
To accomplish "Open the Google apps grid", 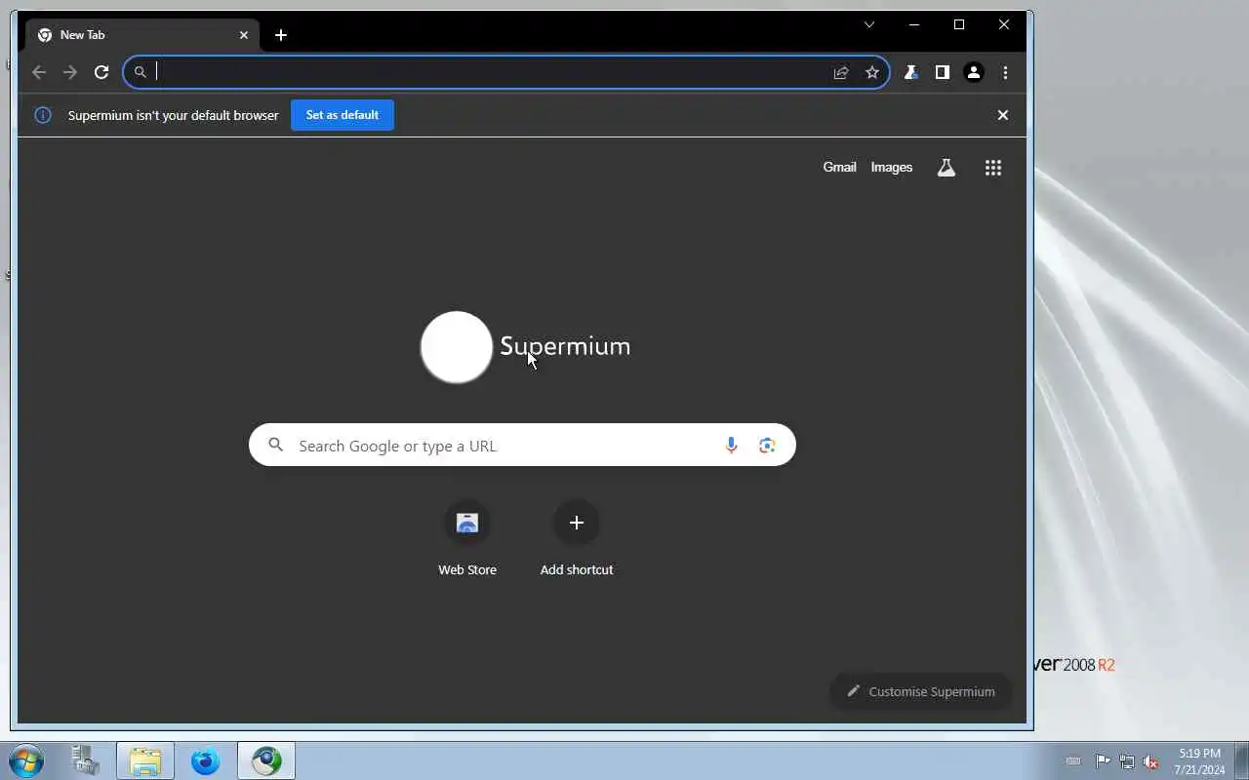I will coord(993,168).
